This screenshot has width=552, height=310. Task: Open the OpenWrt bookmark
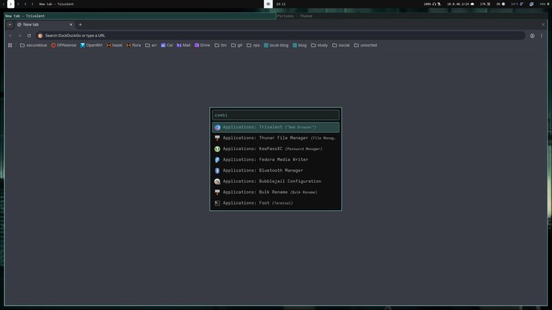pyautogui.click(x=91, y=45)
